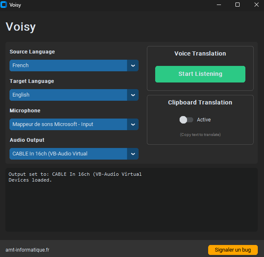
Task: Minimize the Voisy window
Action: [x=219, y=5]
